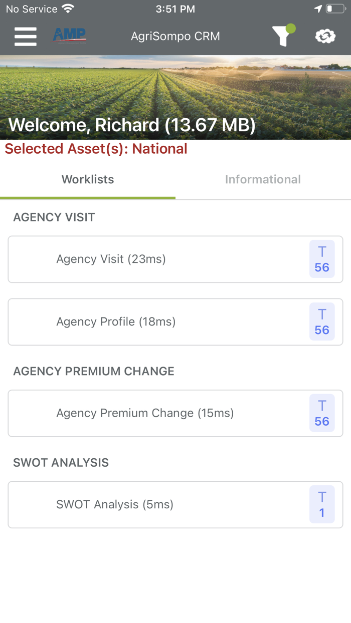The image size is (351, 623).
Task: Tap the sync icon to refresh data
Action: click(x=325, y=36)
